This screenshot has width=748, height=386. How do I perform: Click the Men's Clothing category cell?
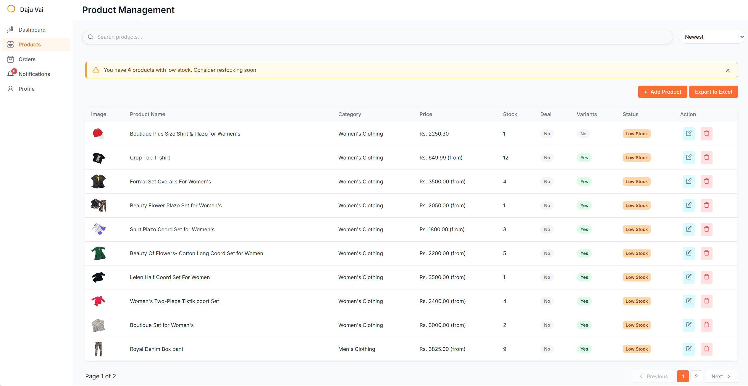point(356,349)
